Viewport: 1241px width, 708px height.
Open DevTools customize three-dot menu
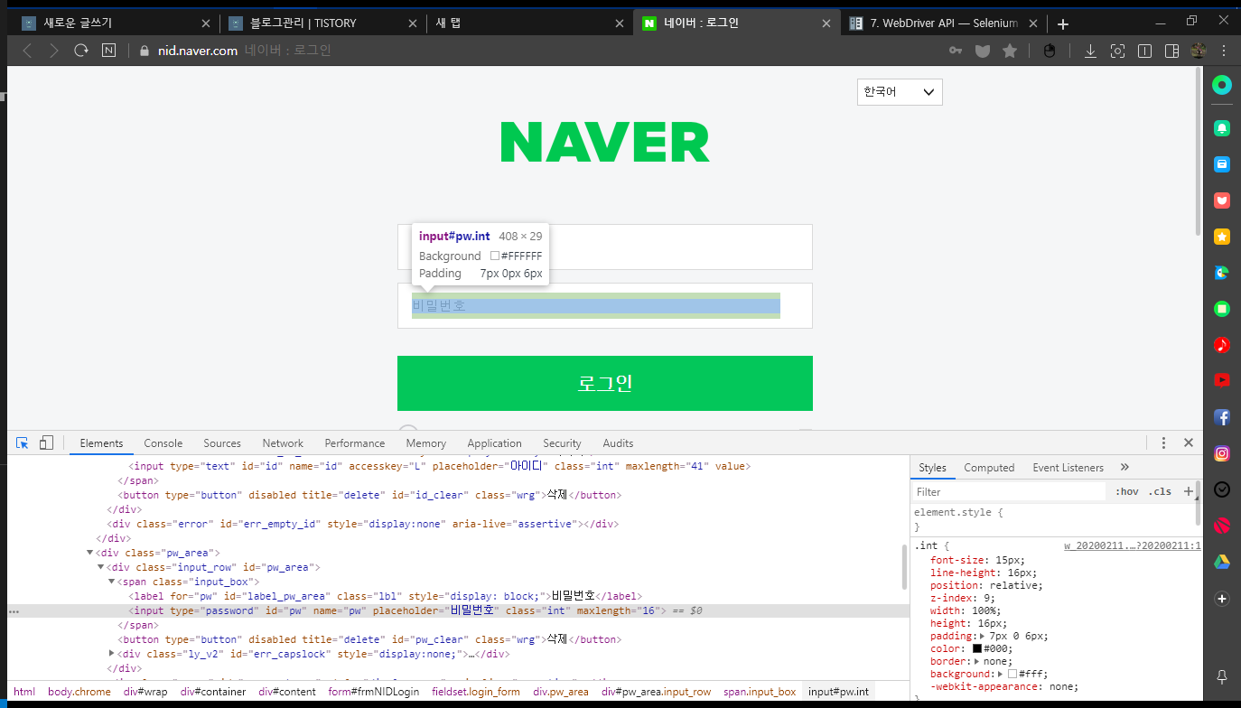point(1164,442)
